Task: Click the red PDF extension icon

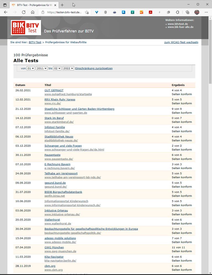Action: [151, 12]
